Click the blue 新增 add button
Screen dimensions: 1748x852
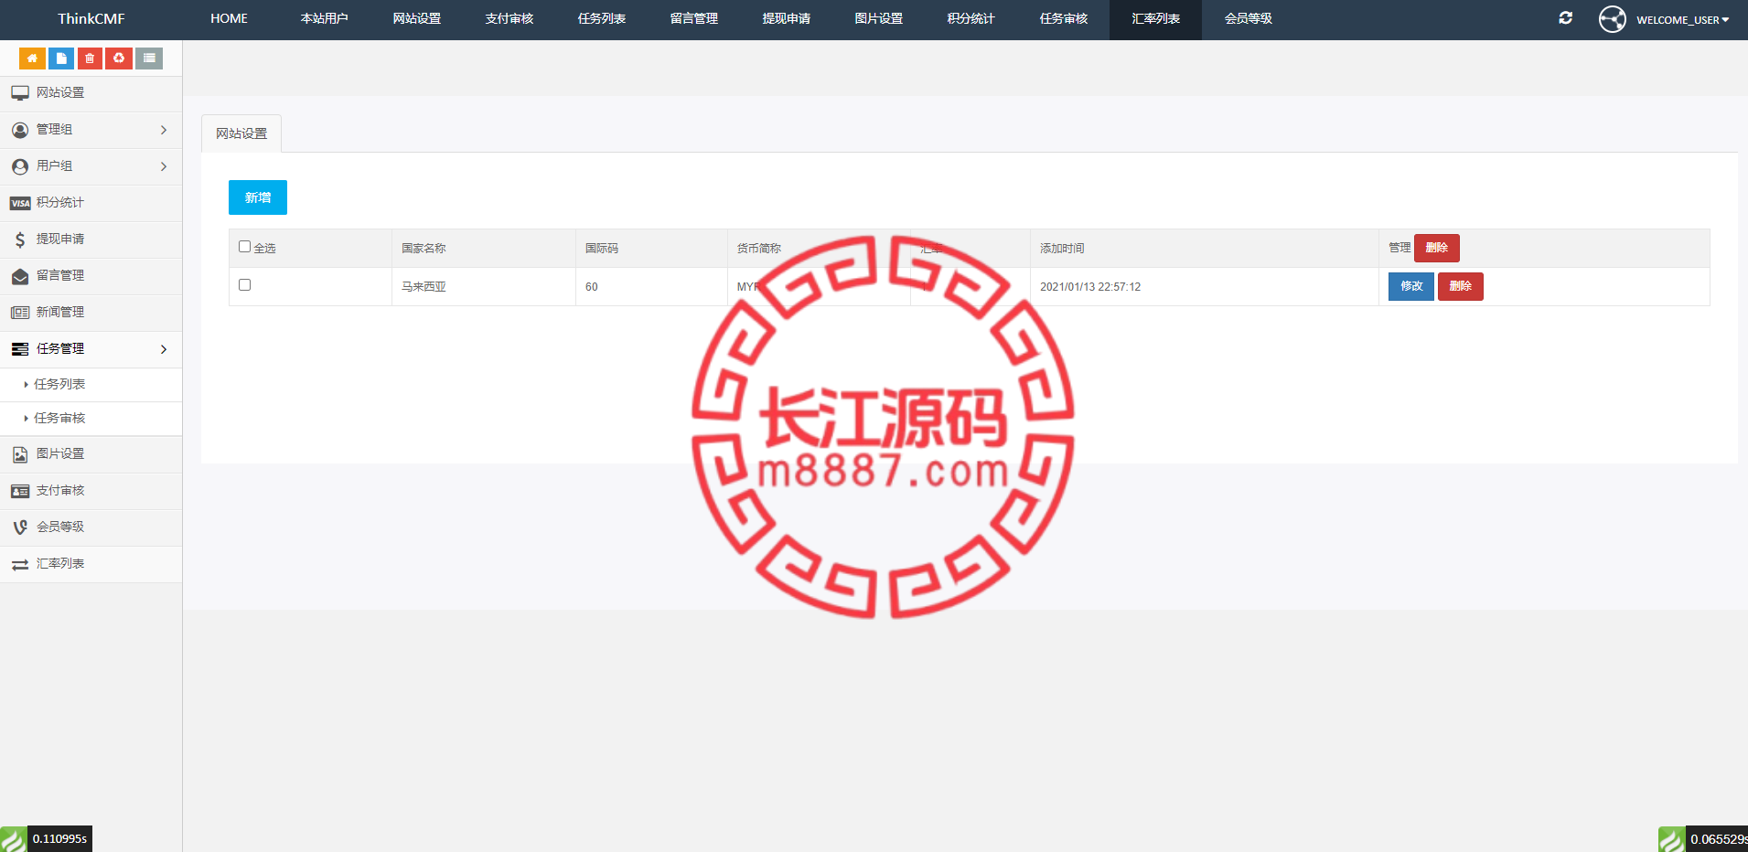click(x=258, y=197)
